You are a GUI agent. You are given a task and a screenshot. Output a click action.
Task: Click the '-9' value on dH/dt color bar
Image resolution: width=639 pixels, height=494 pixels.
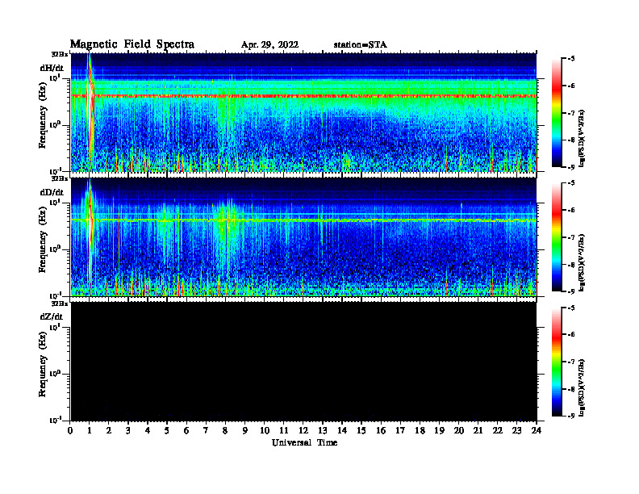tap(571, 167)
